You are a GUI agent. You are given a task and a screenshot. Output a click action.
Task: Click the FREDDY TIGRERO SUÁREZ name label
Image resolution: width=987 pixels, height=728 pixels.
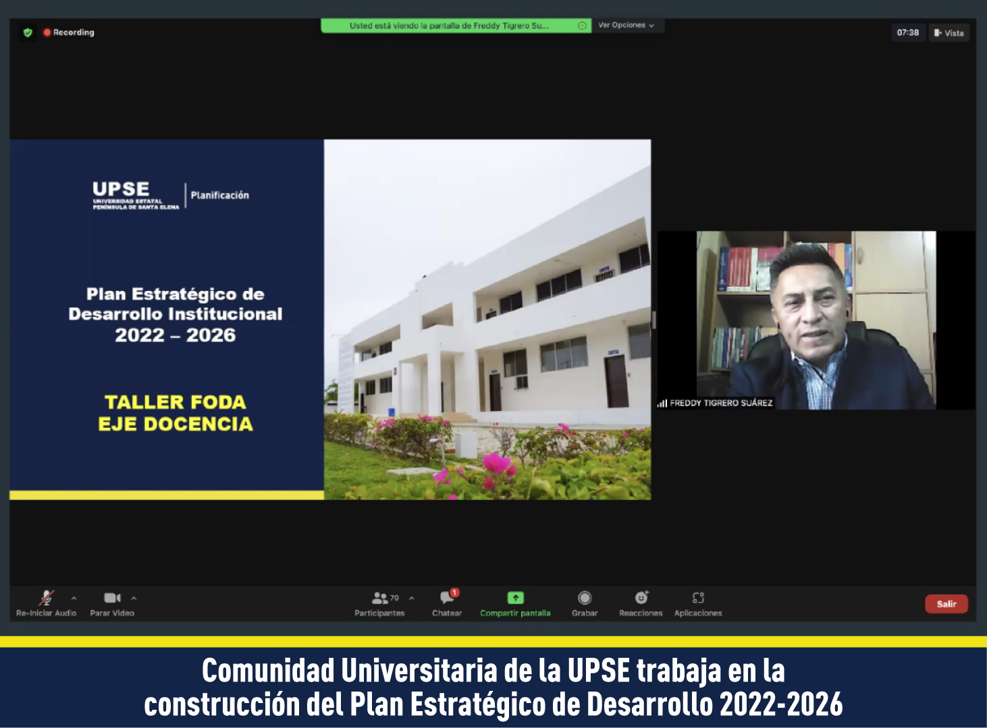coord(721,403)
